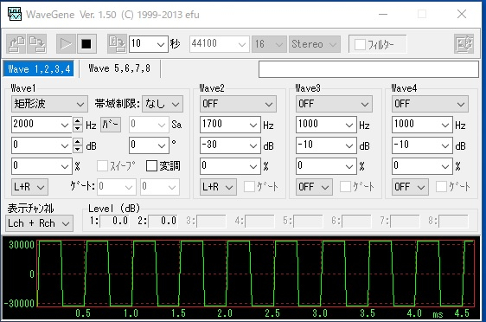
Task: Open Wave4 output channel dropdown OFF
Action: click(421, 187)
